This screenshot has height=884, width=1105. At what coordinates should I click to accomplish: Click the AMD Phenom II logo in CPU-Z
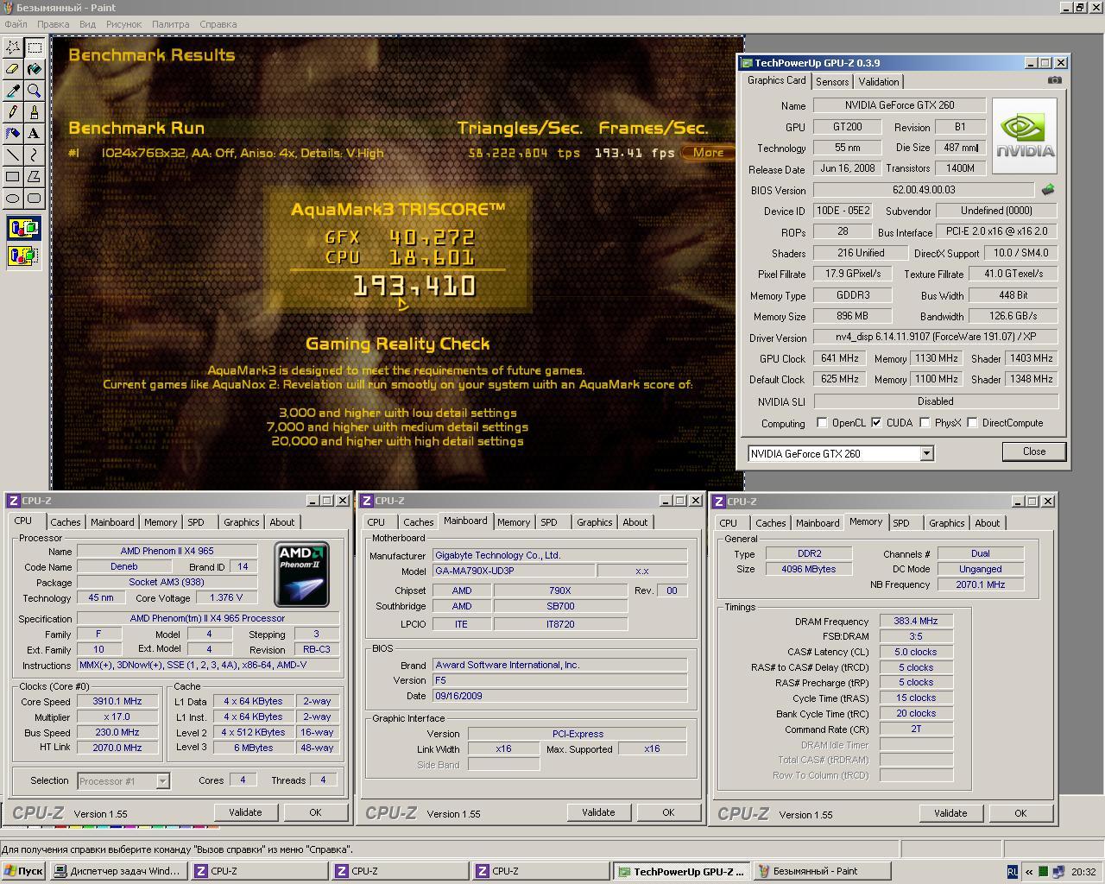(301, 574)
